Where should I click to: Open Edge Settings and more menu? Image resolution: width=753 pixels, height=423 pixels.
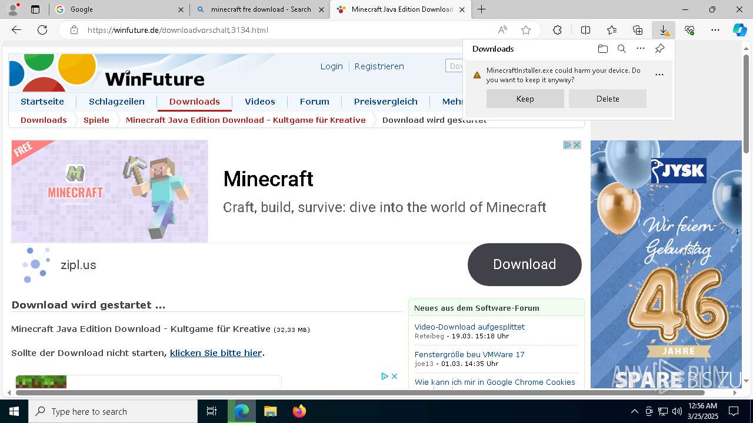click(715, 30)
